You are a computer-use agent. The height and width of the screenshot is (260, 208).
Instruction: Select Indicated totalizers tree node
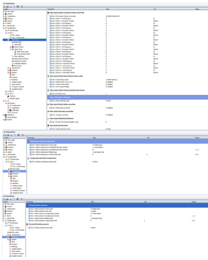click(20, 64)
